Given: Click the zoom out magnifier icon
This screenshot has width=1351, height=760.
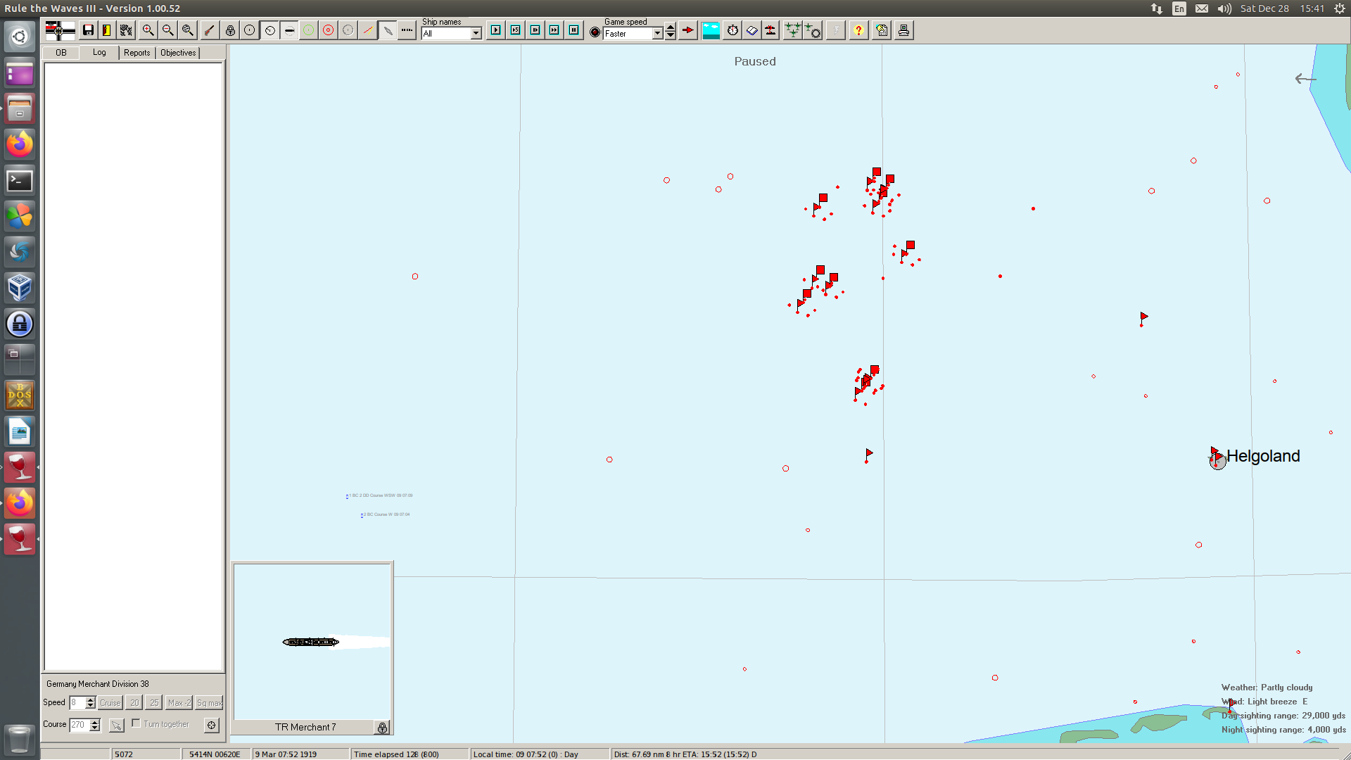Looking at the screenshot, I should tap(167, 30).
